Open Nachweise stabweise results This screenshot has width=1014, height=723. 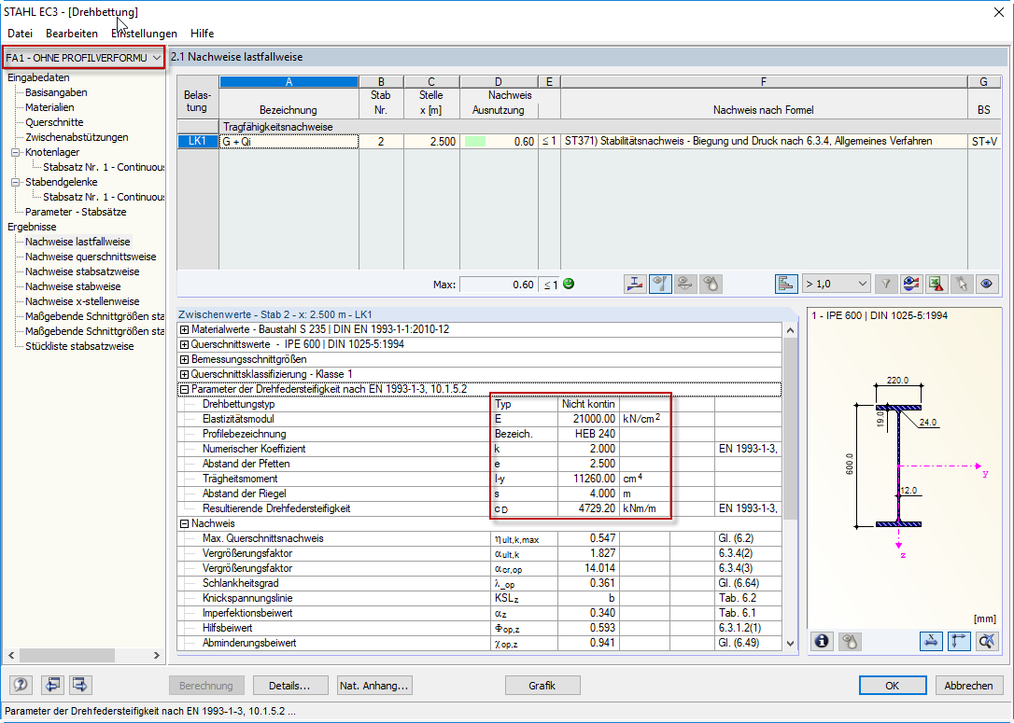pos(73,286)
